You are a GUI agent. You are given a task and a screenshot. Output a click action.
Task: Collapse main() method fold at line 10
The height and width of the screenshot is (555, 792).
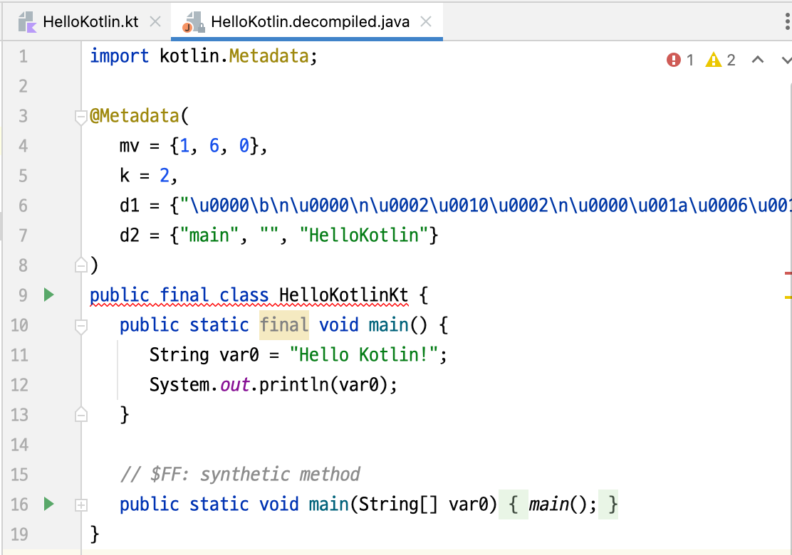80,327
